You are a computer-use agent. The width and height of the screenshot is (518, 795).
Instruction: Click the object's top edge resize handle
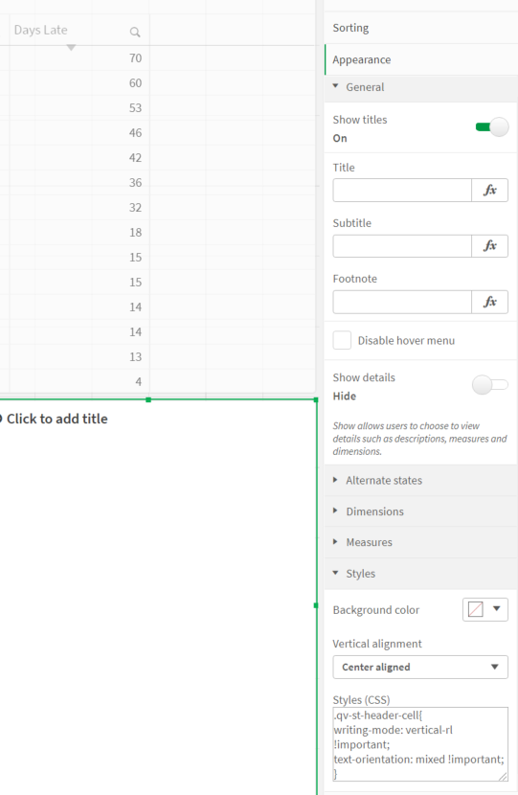pyautogui.click(x=148, y=399)
